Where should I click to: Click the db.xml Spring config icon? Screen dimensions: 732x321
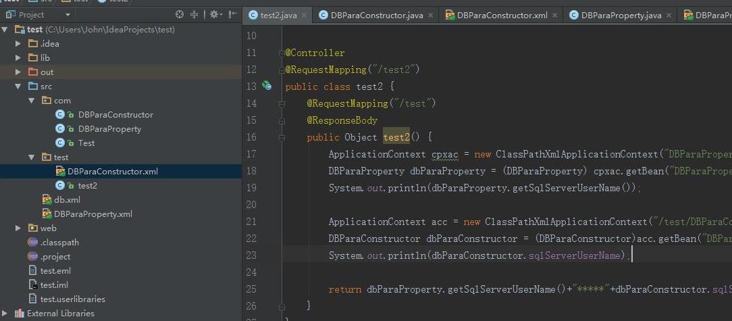pos(47,200)
